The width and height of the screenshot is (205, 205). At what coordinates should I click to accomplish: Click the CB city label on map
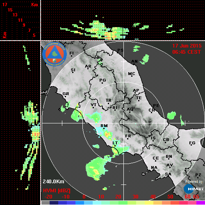(166, 140)
